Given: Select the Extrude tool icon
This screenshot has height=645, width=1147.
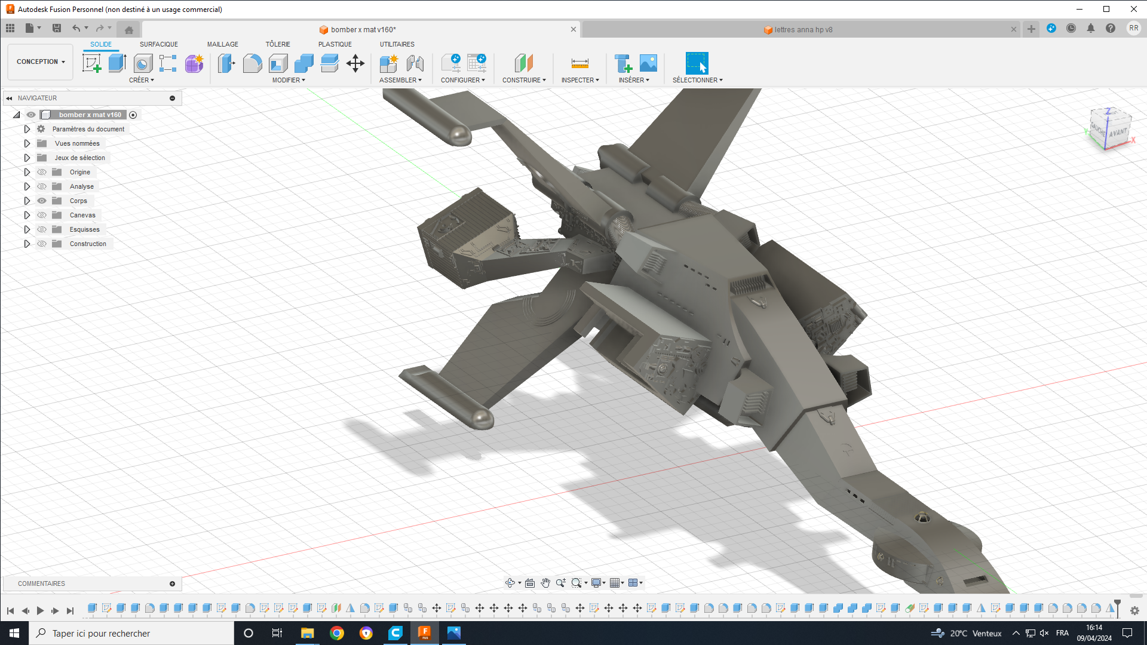Looking at the screenshot, I should pos(117,63).
